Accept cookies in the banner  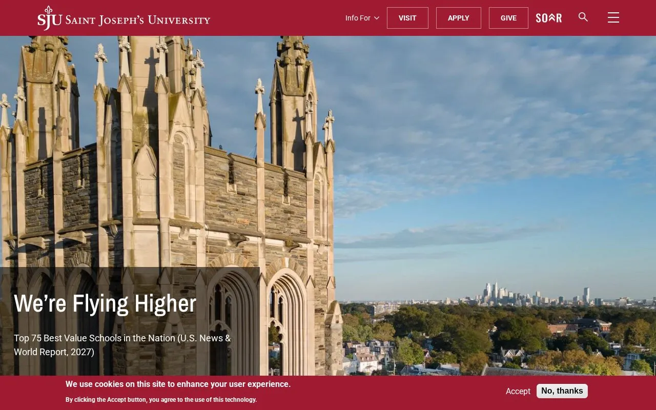point(518,391)
